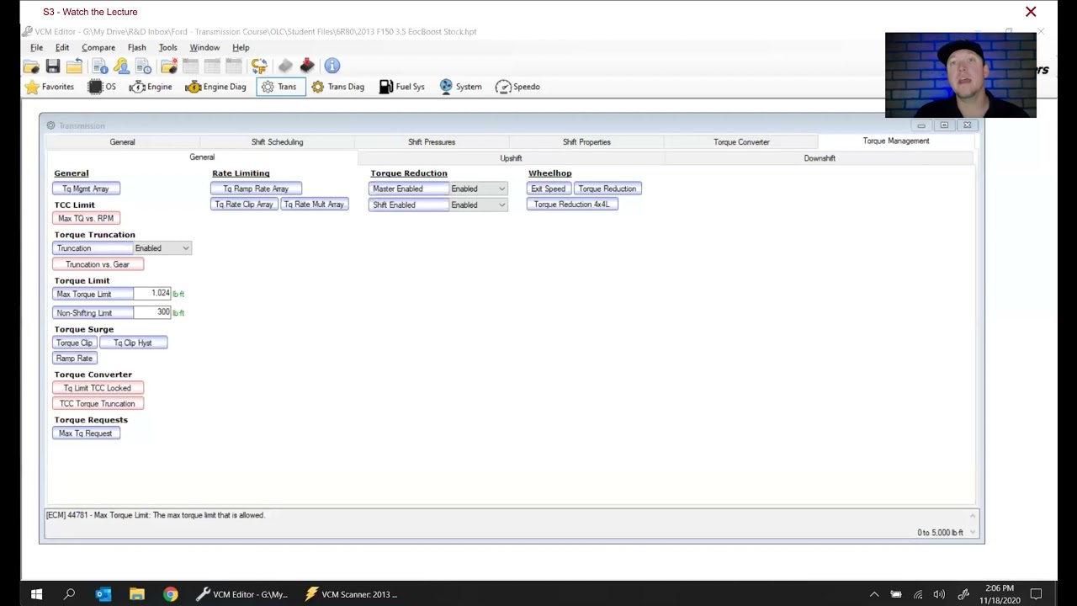Switch to the Upshift sub-tab
Screen dimensions: 1077x606
click(x=511, y=158)
